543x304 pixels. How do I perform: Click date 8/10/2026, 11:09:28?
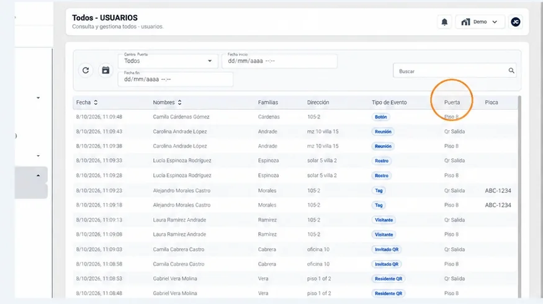point(99,176)
